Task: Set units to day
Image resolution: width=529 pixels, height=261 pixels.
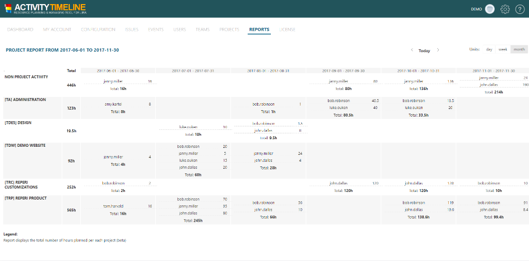Action: pos(489,49)
